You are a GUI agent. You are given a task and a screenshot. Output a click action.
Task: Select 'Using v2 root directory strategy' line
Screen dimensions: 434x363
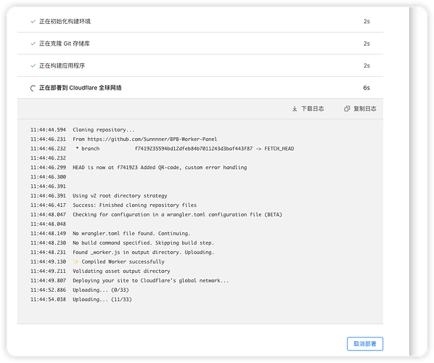(120, 195)
